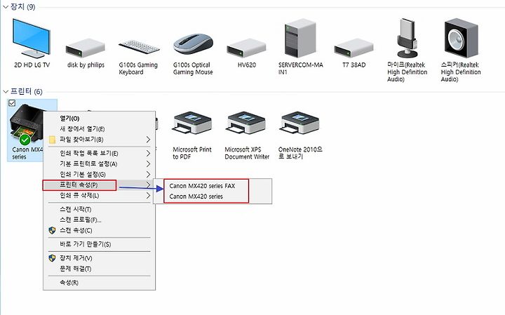This screenshot has height=315, width=505.
Task: Click the Microsoft Print to PDF label
Action: 192,154
